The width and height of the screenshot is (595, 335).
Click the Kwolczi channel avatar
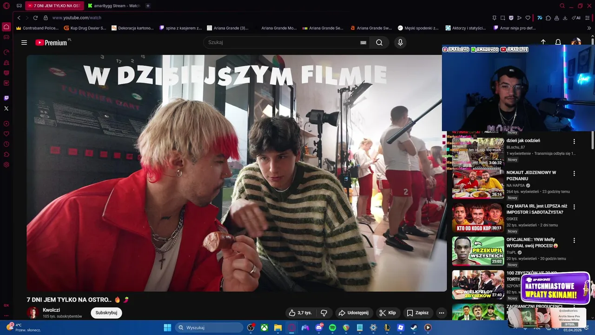tap(33, 313)
